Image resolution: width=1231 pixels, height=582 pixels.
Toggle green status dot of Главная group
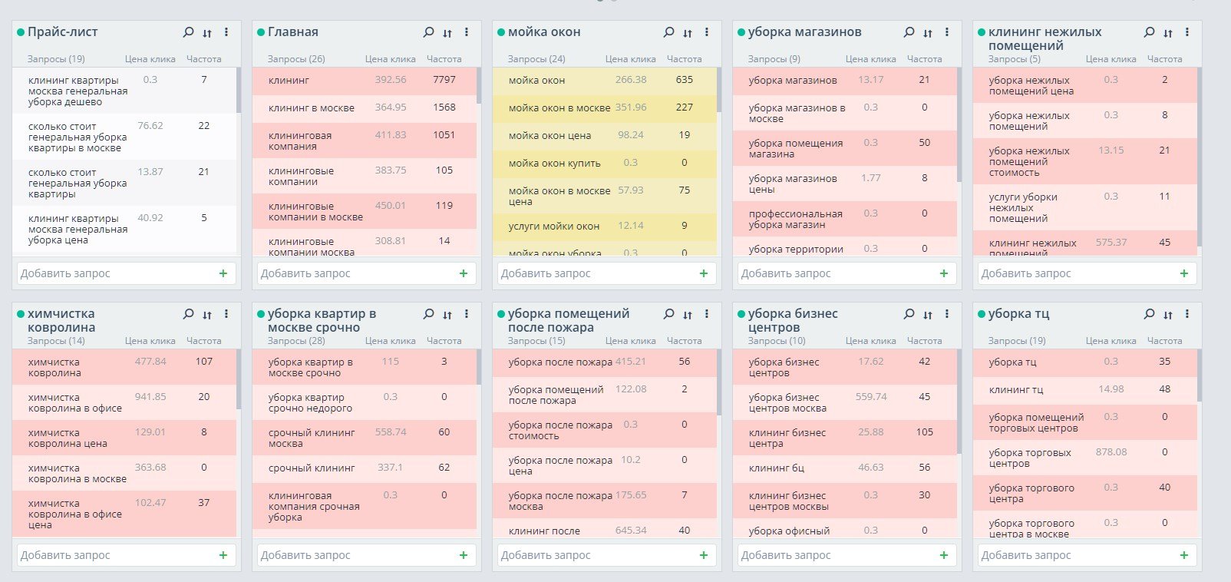261,32
